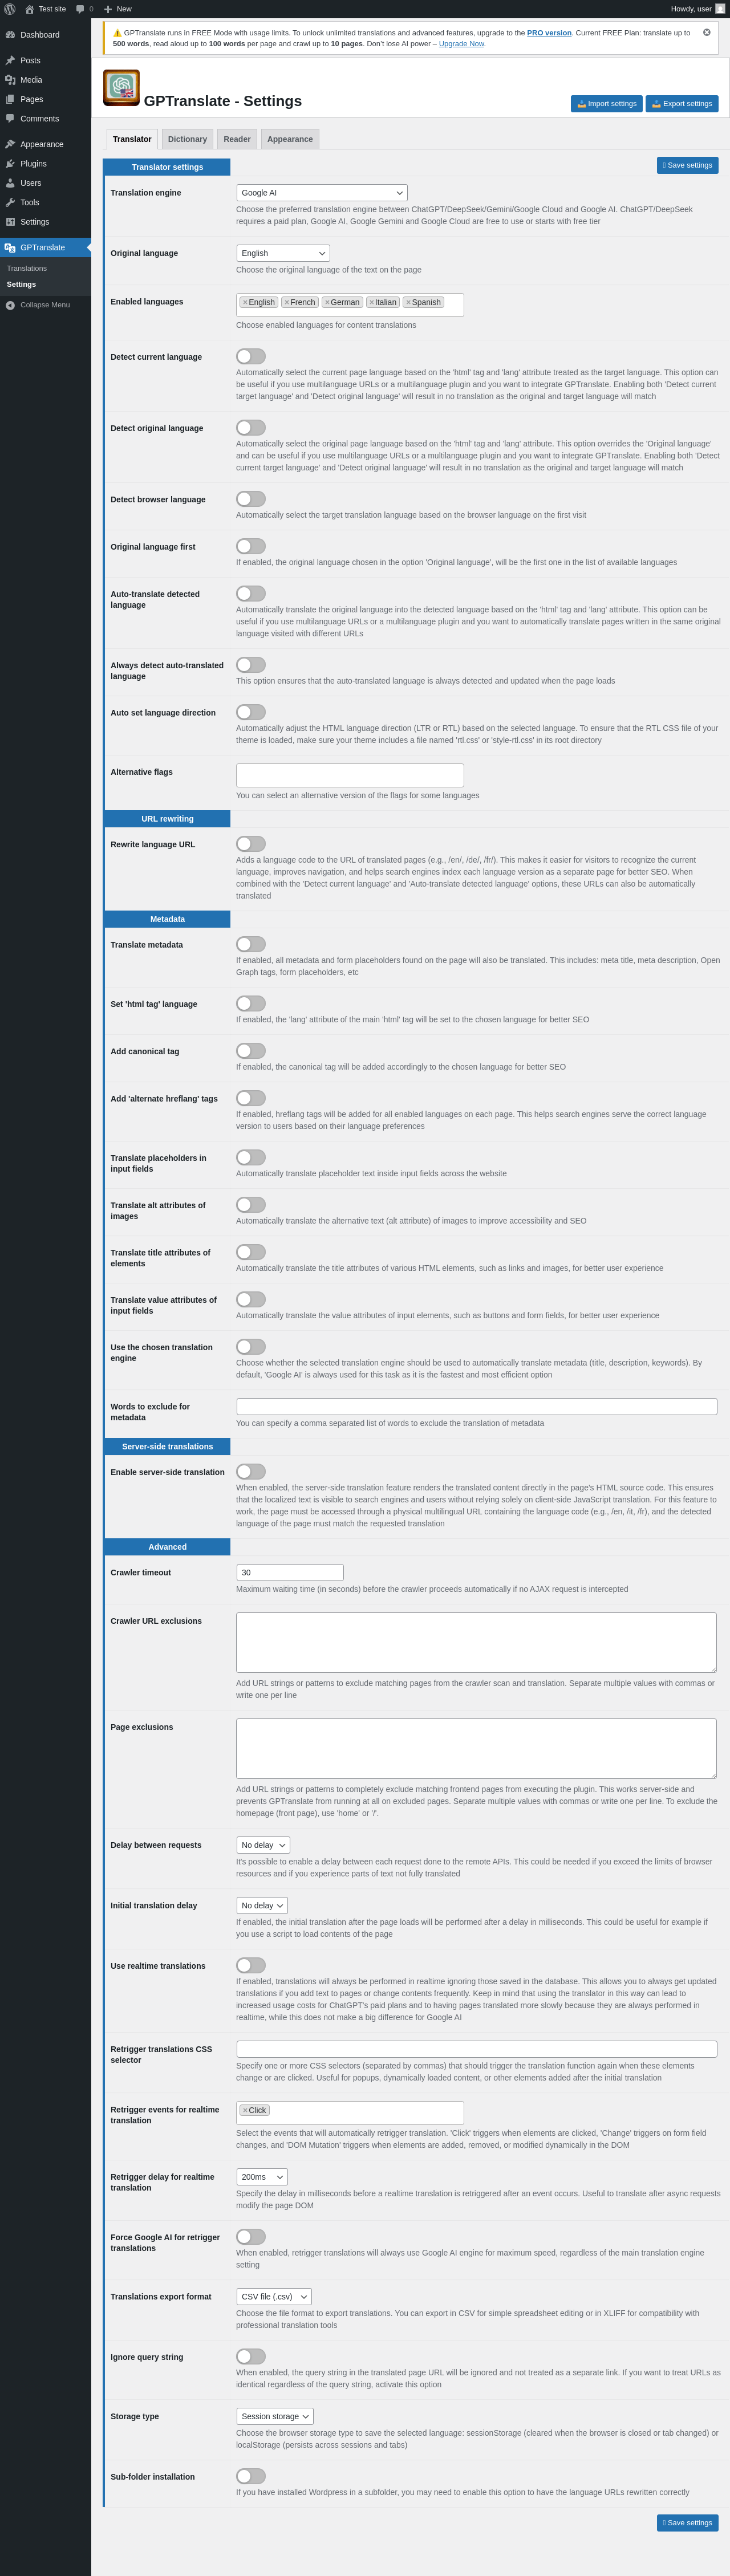Viewport: 730px width, 2576px height.
Task: Click the Plugins icon in sidebar
Action: pyautogui.click(x=10, y=164)
